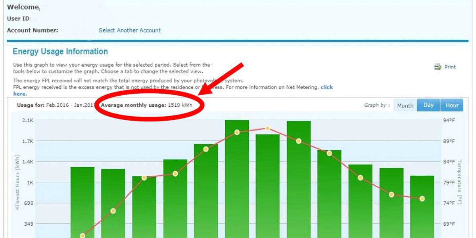Open the Select Another Account link
The width and height of the screenshot is (476, 238).
[130, 30]
